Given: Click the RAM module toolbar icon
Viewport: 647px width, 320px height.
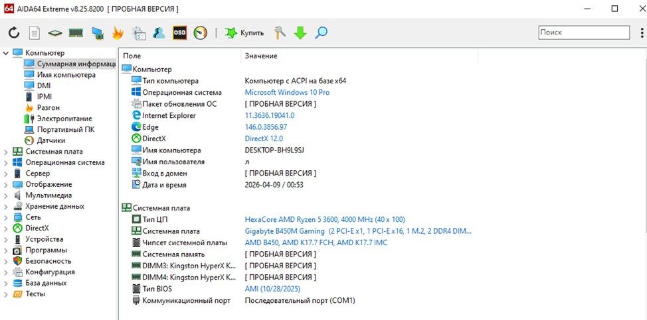Looking at the screenshot, I should 76,32.
